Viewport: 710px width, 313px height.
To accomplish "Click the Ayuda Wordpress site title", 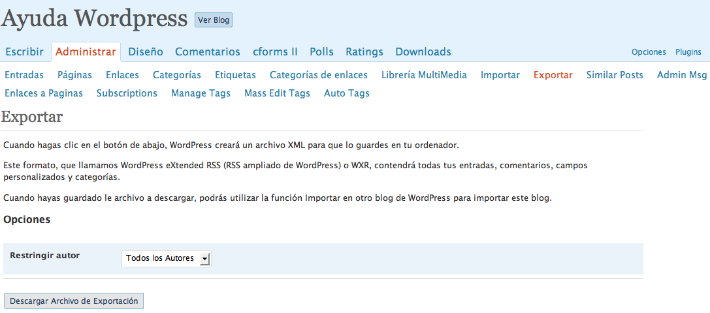I will 94,18.
